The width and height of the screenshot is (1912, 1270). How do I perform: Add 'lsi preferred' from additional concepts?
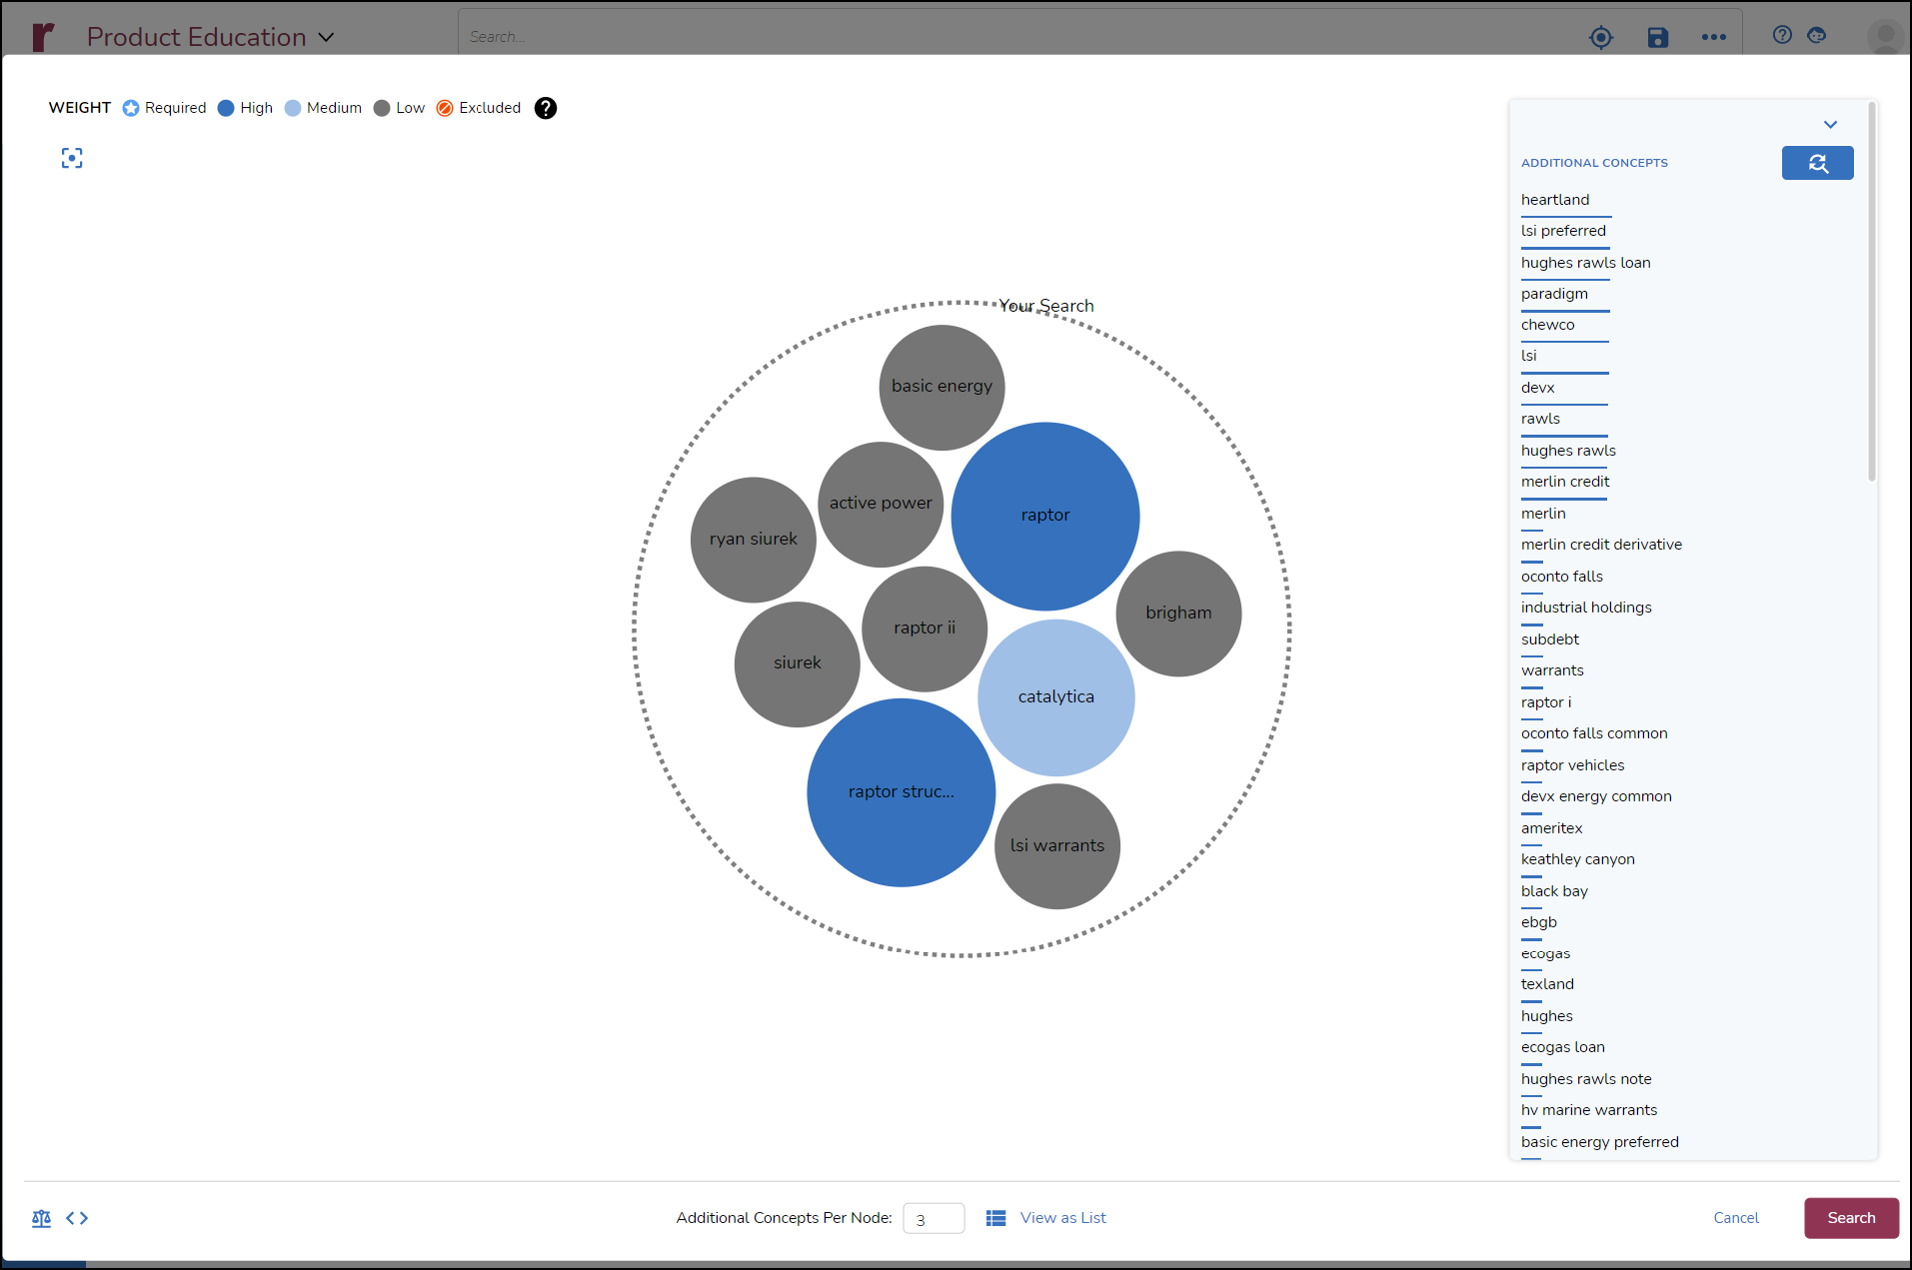click(x=1563, y=231)
